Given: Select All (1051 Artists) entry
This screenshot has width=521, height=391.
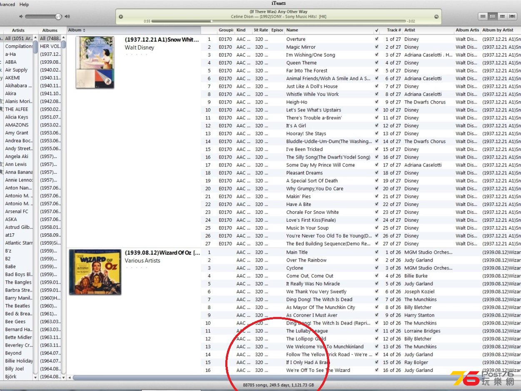Looking at the screenshot, I should click(18, 38).
